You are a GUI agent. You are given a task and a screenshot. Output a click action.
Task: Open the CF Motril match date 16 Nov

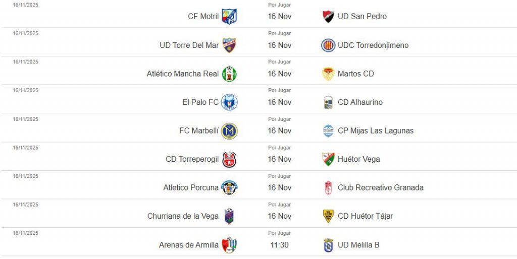[279, 16]
